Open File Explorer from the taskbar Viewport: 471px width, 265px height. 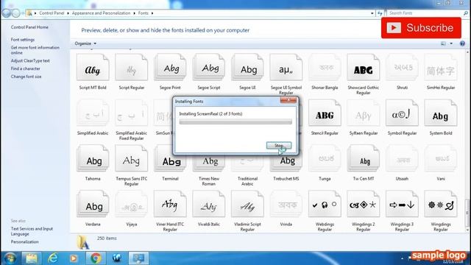[x=32, y=258]
